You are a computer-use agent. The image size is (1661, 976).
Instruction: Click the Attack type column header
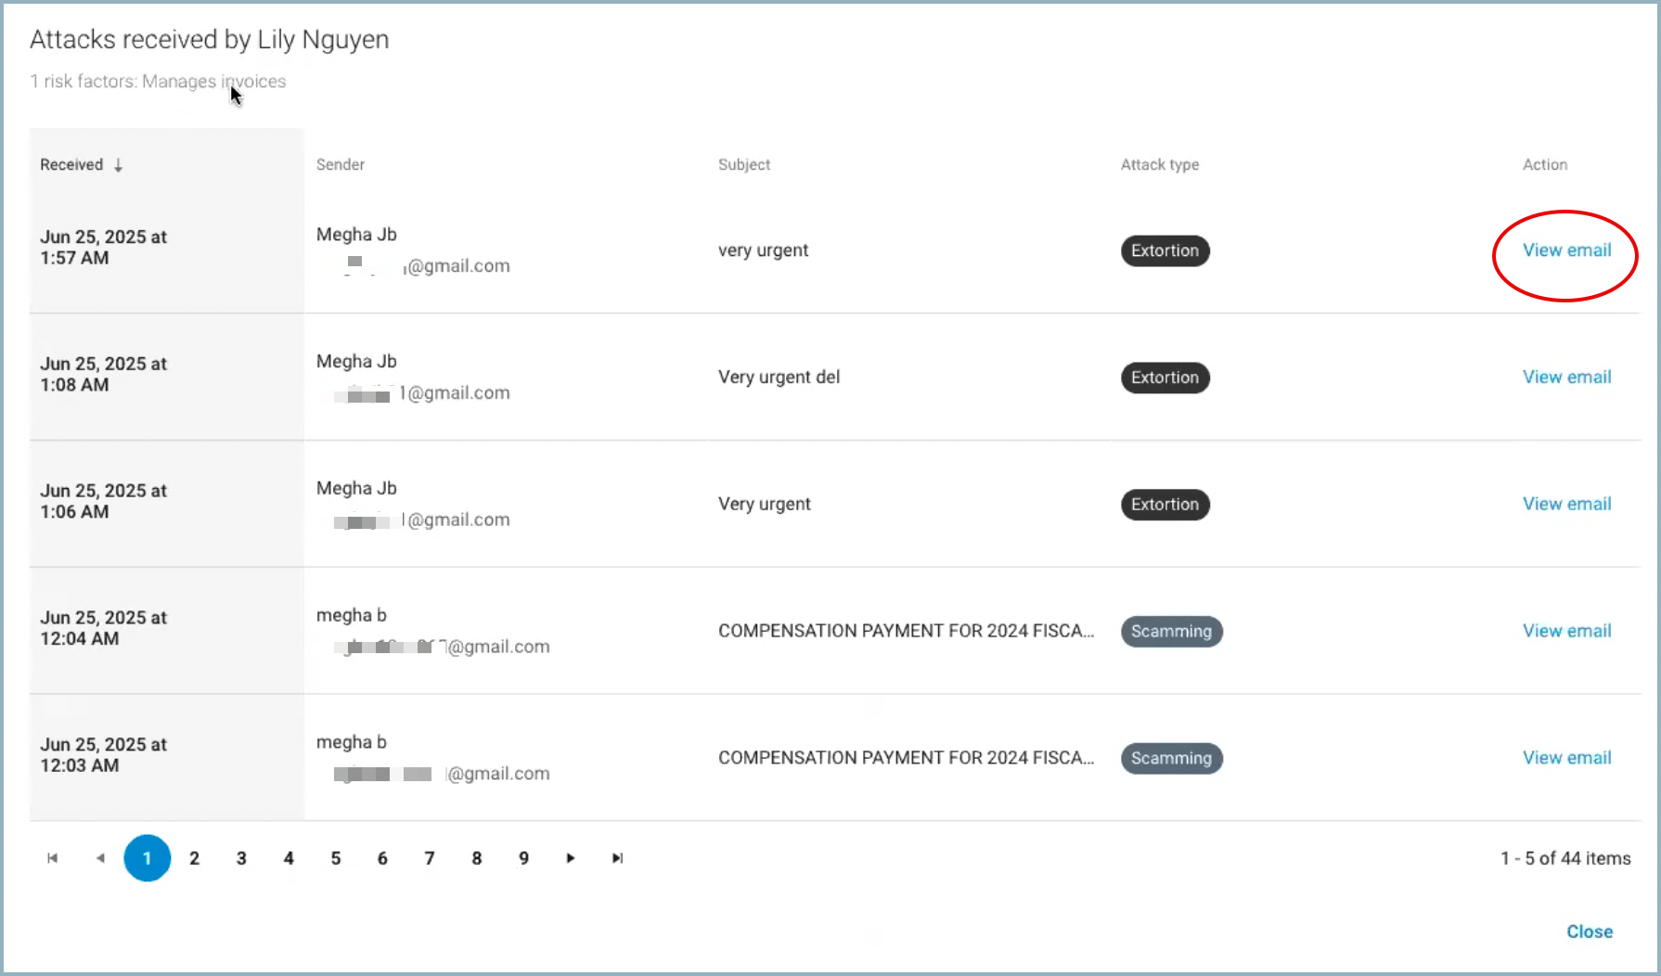coord(1160,165)
